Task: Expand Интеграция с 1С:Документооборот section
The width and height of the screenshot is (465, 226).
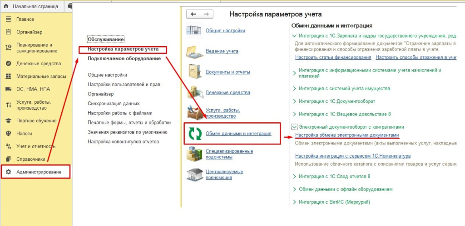Action: pyautogui.click(x=294, y=101)
